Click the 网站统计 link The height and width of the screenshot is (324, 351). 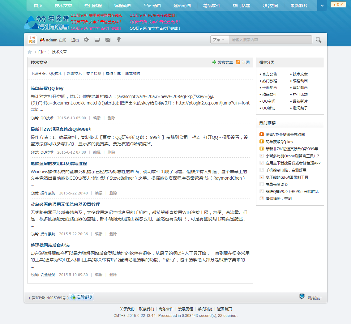pos(315,298)
